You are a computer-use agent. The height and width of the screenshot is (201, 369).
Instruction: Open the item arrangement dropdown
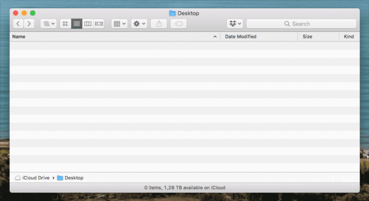[119, 24]
